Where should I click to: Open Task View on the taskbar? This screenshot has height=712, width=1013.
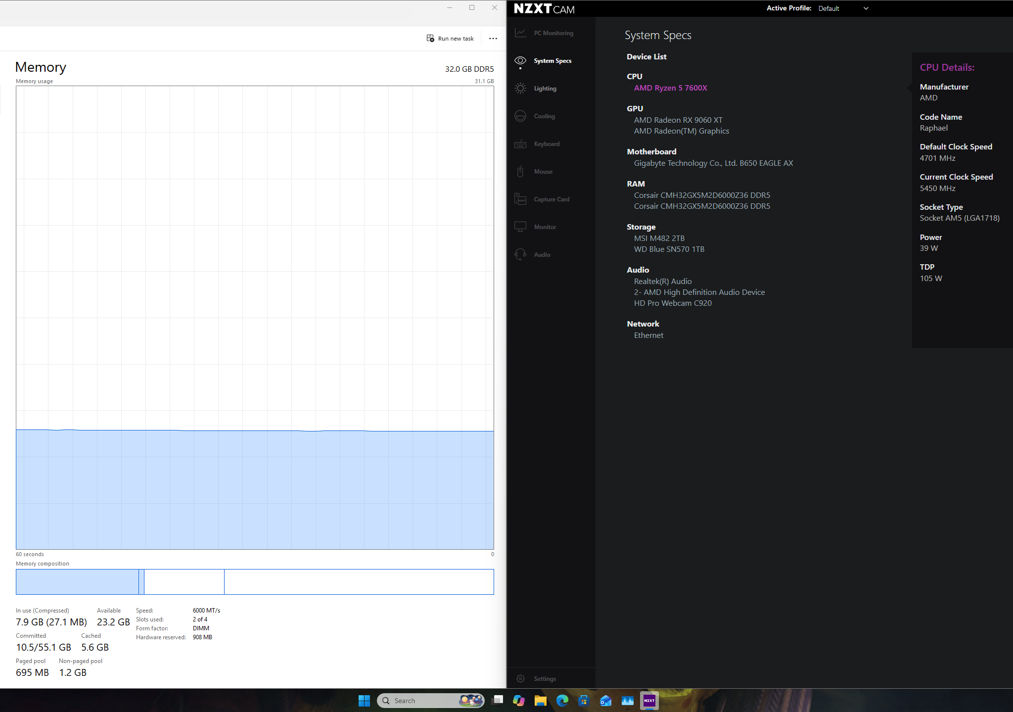pyautogui.click(x=498, y=701)
